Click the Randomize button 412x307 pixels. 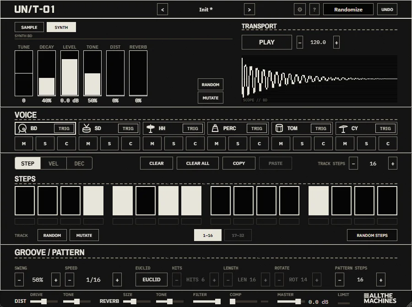[348, 10]
